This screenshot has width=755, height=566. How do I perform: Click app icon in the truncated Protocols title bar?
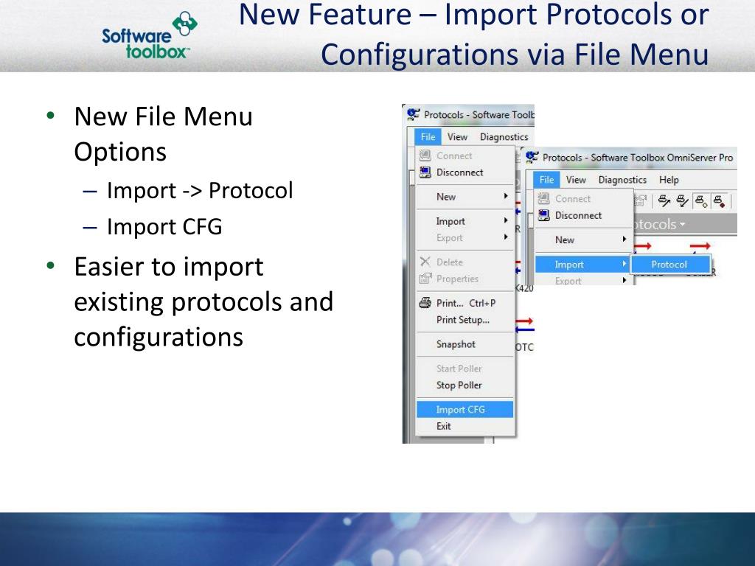click(413, 114)
